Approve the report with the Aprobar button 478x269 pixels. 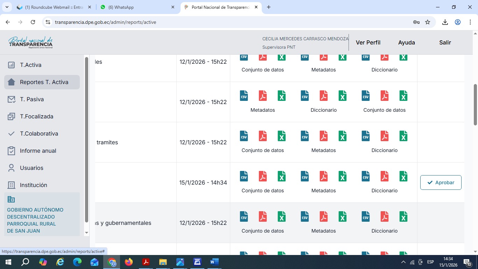click(441, 182)
